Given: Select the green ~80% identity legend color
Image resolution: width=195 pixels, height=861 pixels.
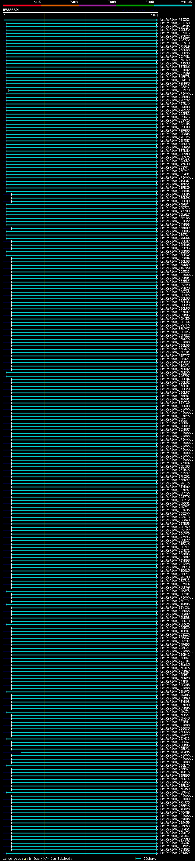Looking at the screenshot, I should pyautogui.click(x=135, y=5).
